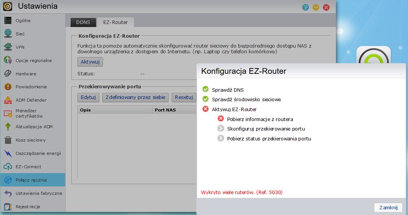The image size is (408, 215).
Task: Click the Połącz ręcznie globe icon
Action: pos(8,180)
